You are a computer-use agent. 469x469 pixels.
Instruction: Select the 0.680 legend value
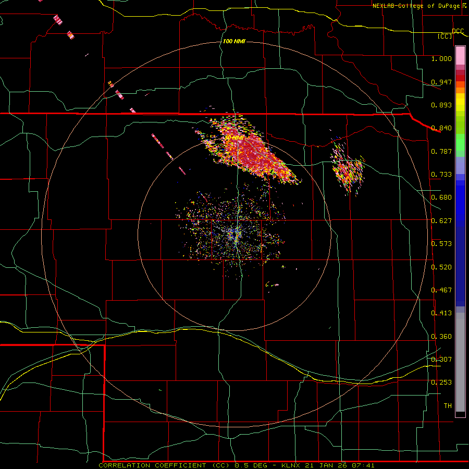click(441, 198)
